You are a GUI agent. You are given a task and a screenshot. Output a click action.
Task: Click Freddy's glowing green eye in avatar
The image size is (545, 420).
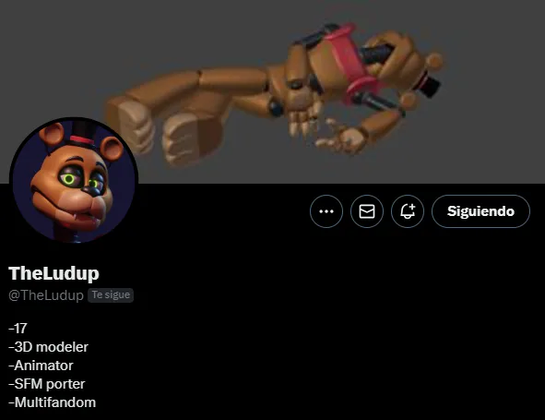pyautogui.click(x=69, y=179)
